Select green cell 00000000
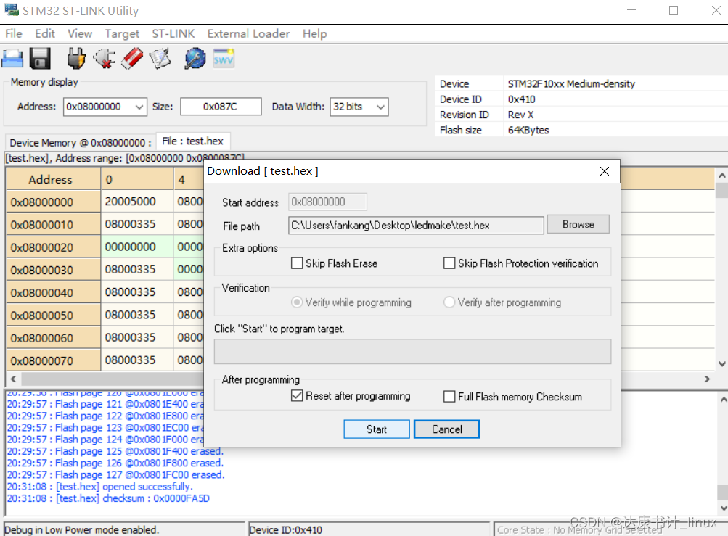This screenshot has height=536, width=728. [137, 247]
